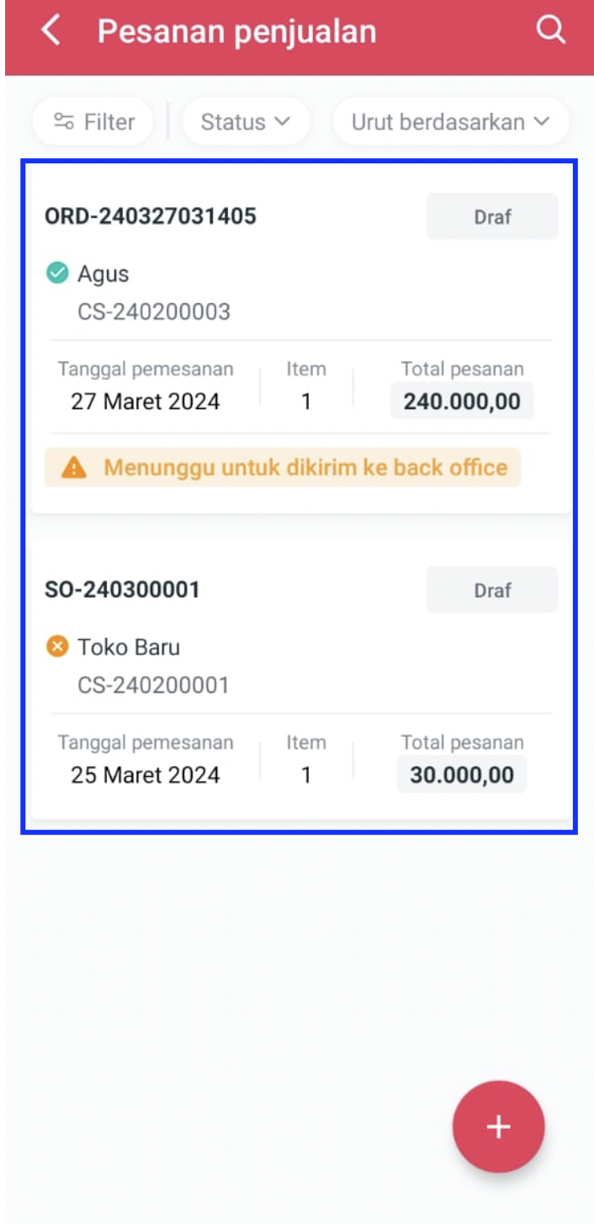
Task: Tap the back arrow in header
Action: pos(51,31)
